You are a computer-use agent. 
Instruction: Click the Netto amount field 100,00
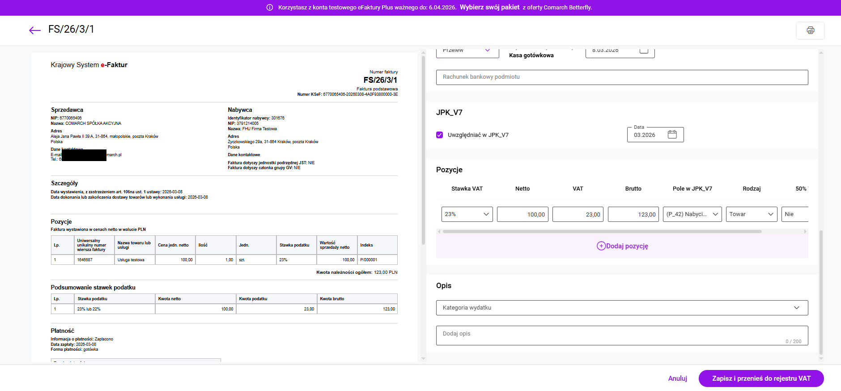pyautogui.click(x=522, y=214)
